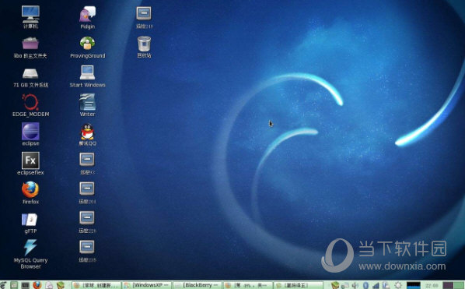Switch to first Firefox taskbar window

point(96,285)
